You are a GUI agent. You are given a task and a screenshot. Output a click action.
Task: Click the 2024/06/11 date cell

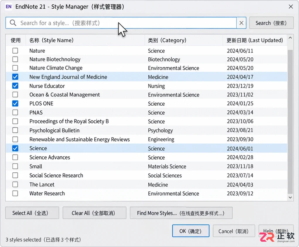click(x=240, y=51)
